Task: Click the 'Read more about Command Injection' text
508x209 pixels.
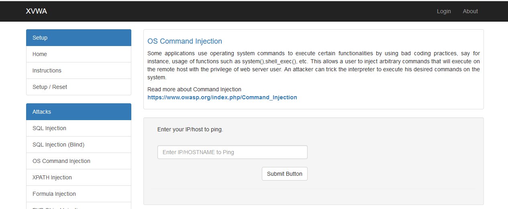Action: [x=194, y=89]
